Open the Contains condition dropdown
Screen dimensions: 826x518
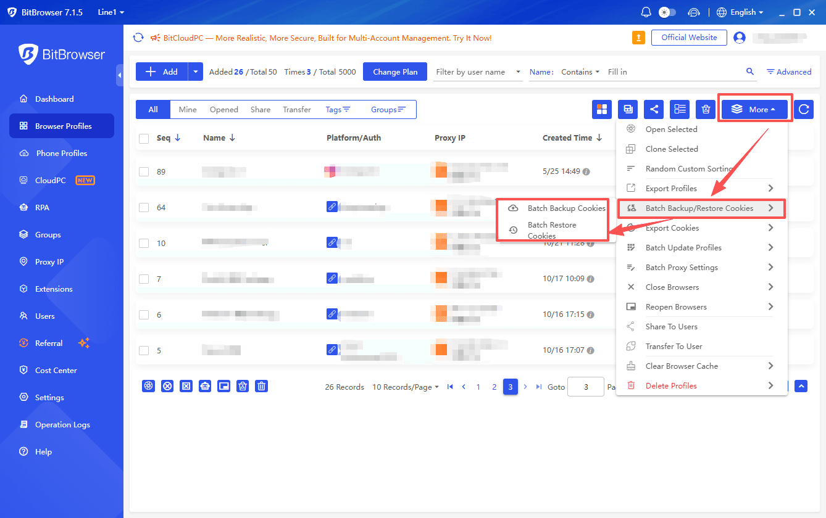pos(580,72)
